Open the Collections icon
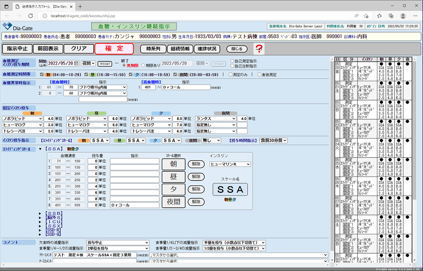423x271 pixels. pyautogui.click(x=391, y=16)
